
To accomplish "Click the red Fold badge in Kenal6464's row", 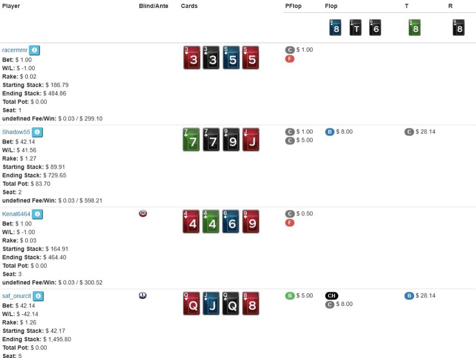I will [x=290, y=223].
